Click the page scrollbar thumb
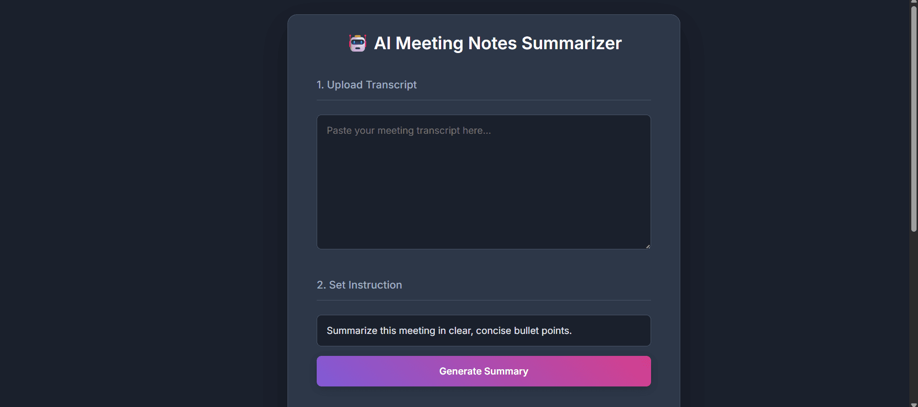Image resolution: width=918 pixels, height=407 pixels. [913, 119]
